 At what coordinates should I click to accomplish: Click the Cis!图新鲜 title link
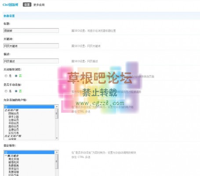tap(11, 5)
